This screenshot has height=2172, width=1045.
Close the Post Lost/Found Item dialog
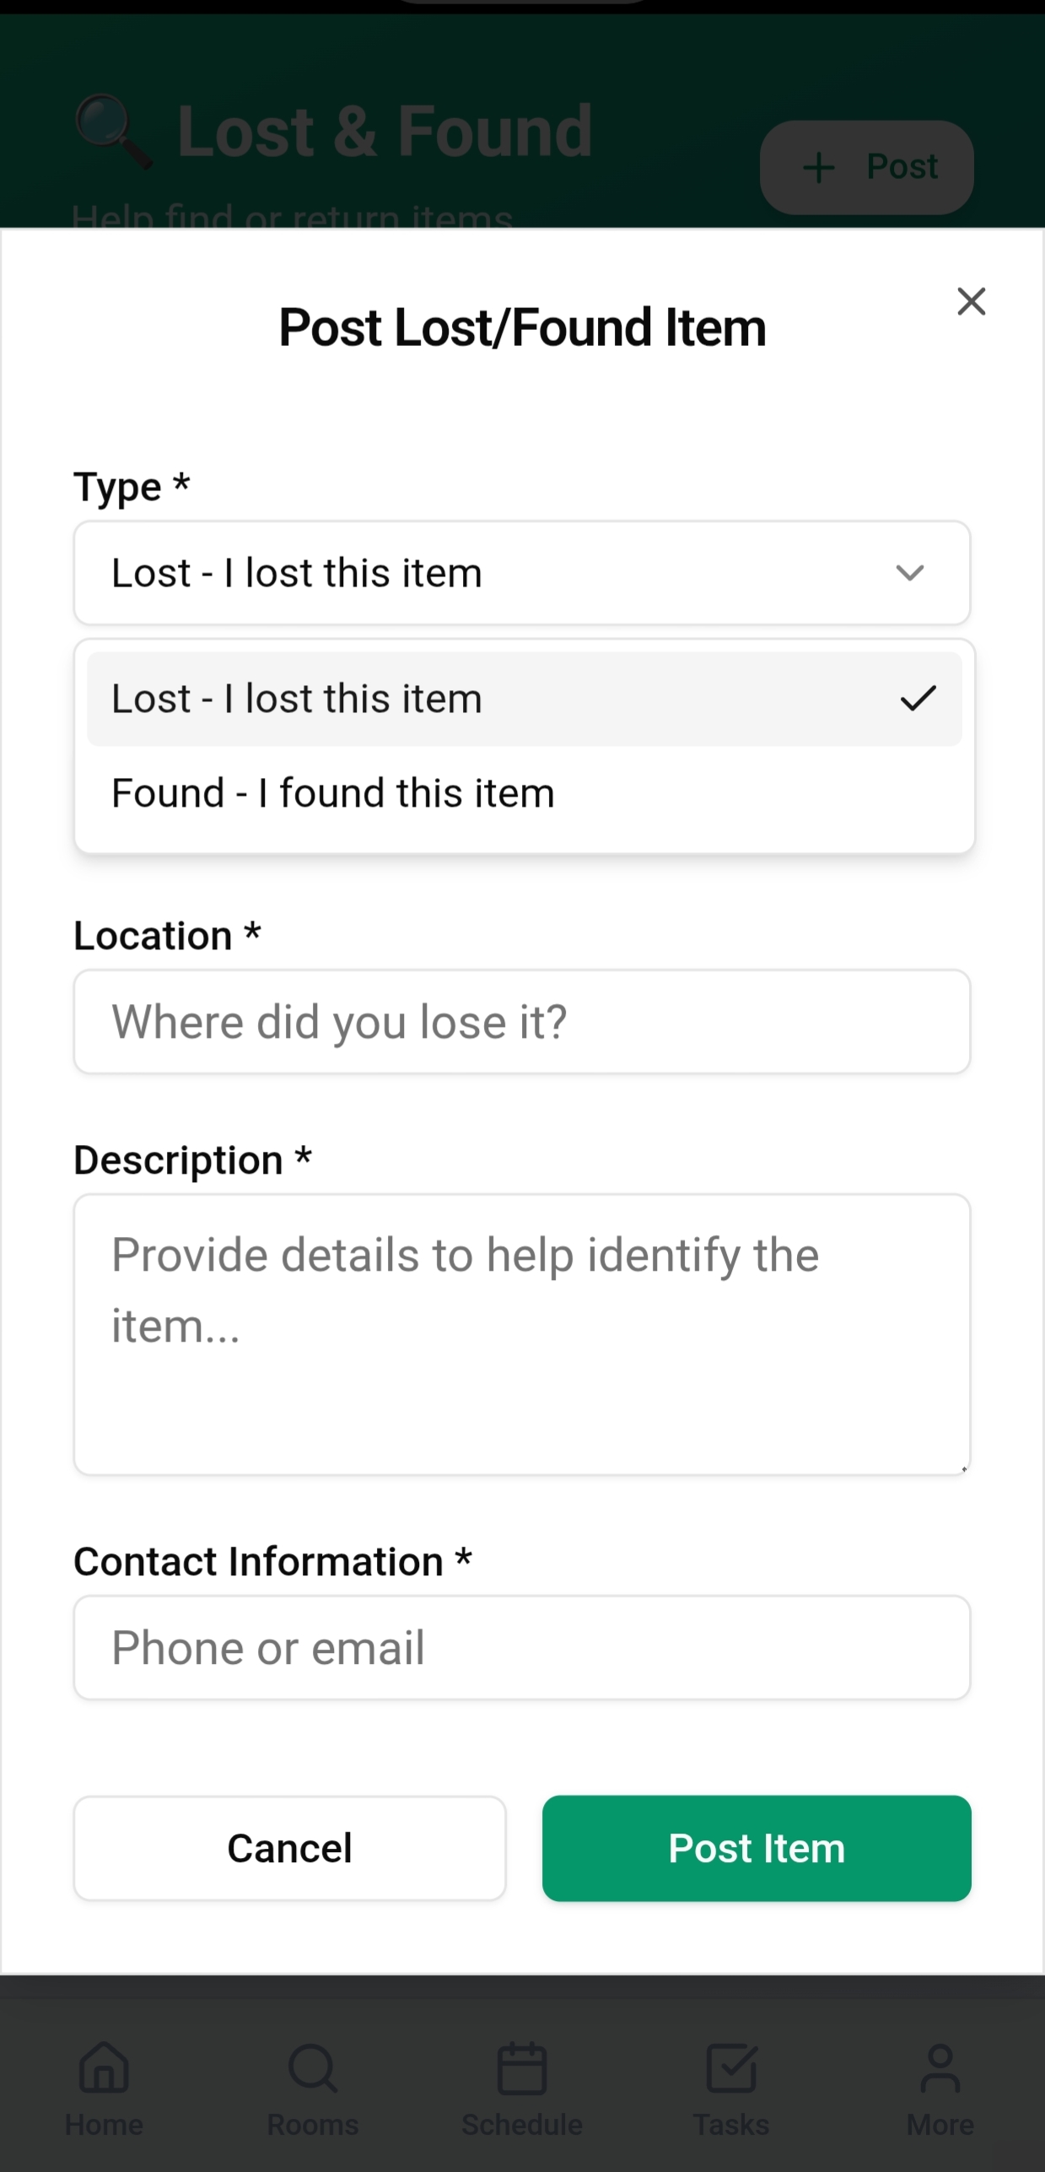point(971,301)
